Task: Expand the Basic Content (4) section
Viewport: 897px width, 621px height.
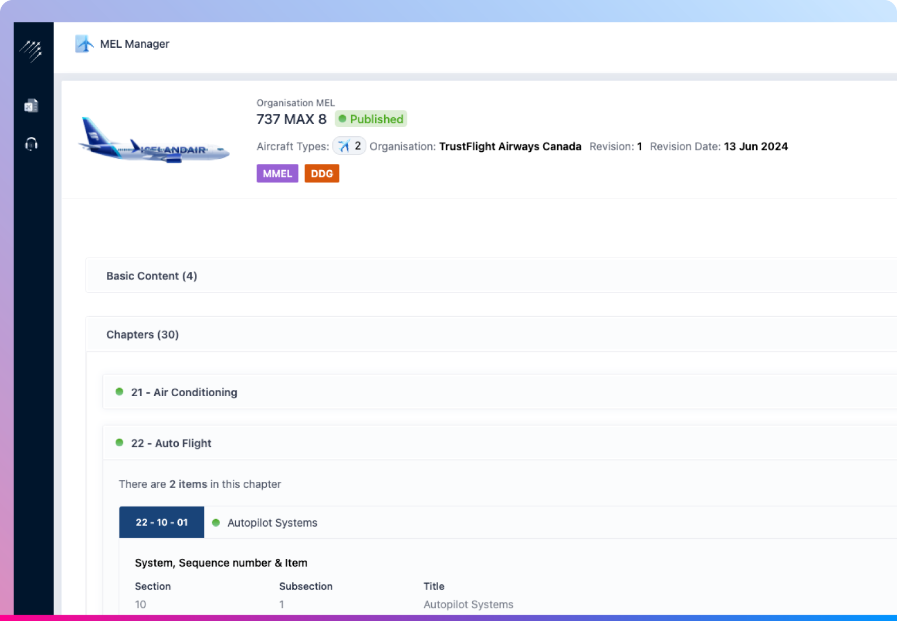Action: click(x=152, y=276)
